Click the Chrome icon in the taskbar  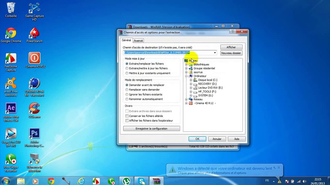point(51,181)
